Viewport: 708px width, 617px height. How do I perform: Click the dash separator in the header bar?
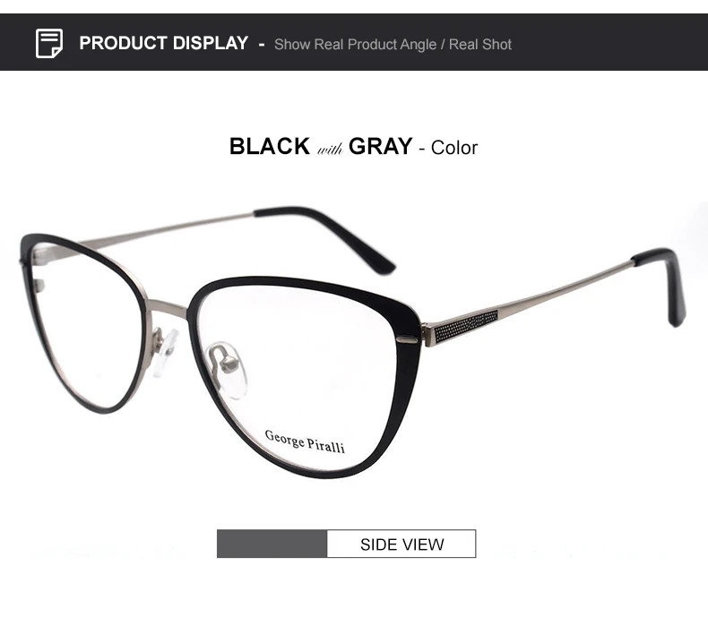click(x=262, y=44)
